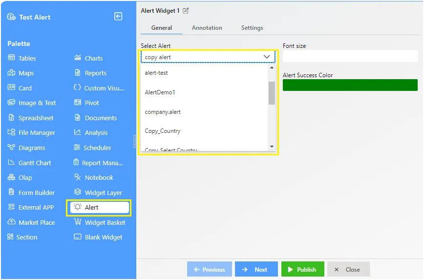Select the Analysis palette item

pos(91,132)
